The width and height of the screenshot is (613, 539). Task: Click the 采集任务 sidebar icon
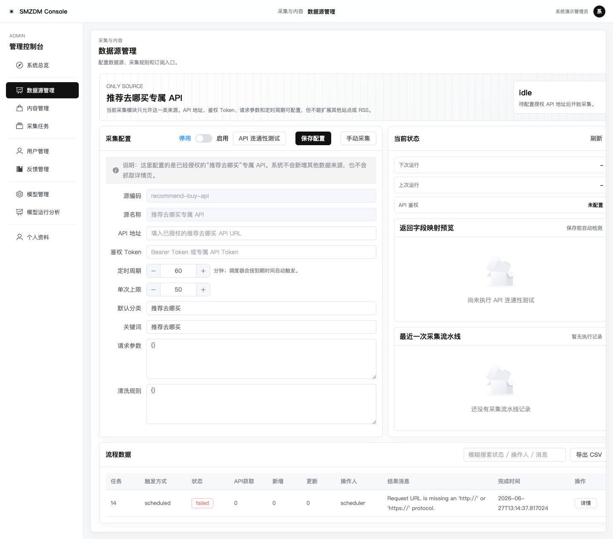point(20,126)
